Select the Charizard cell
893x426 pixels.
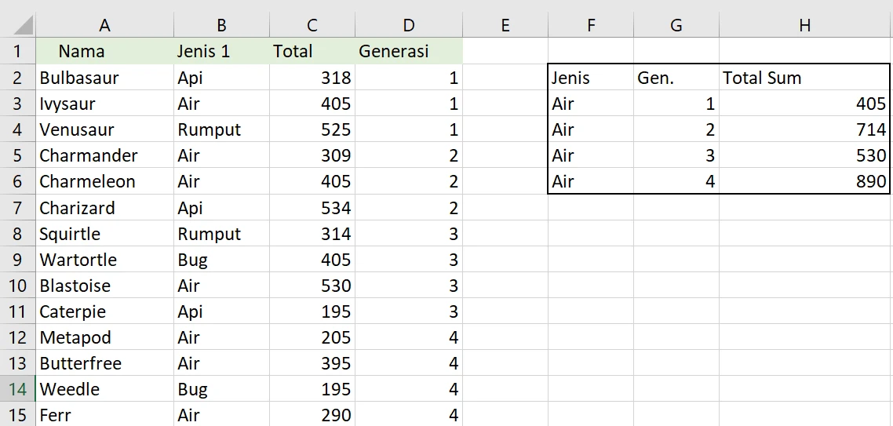point(105,208)
